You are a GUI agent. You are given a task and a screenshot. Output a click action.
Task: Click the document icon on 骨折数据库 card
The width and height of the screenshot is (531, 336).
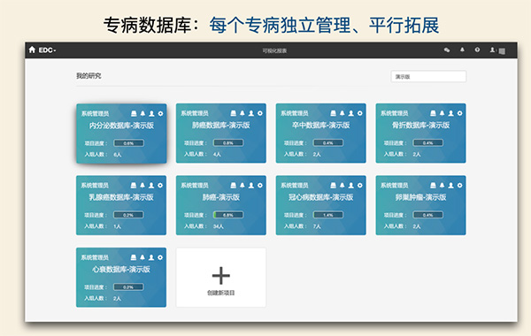(x=433, y=113)
